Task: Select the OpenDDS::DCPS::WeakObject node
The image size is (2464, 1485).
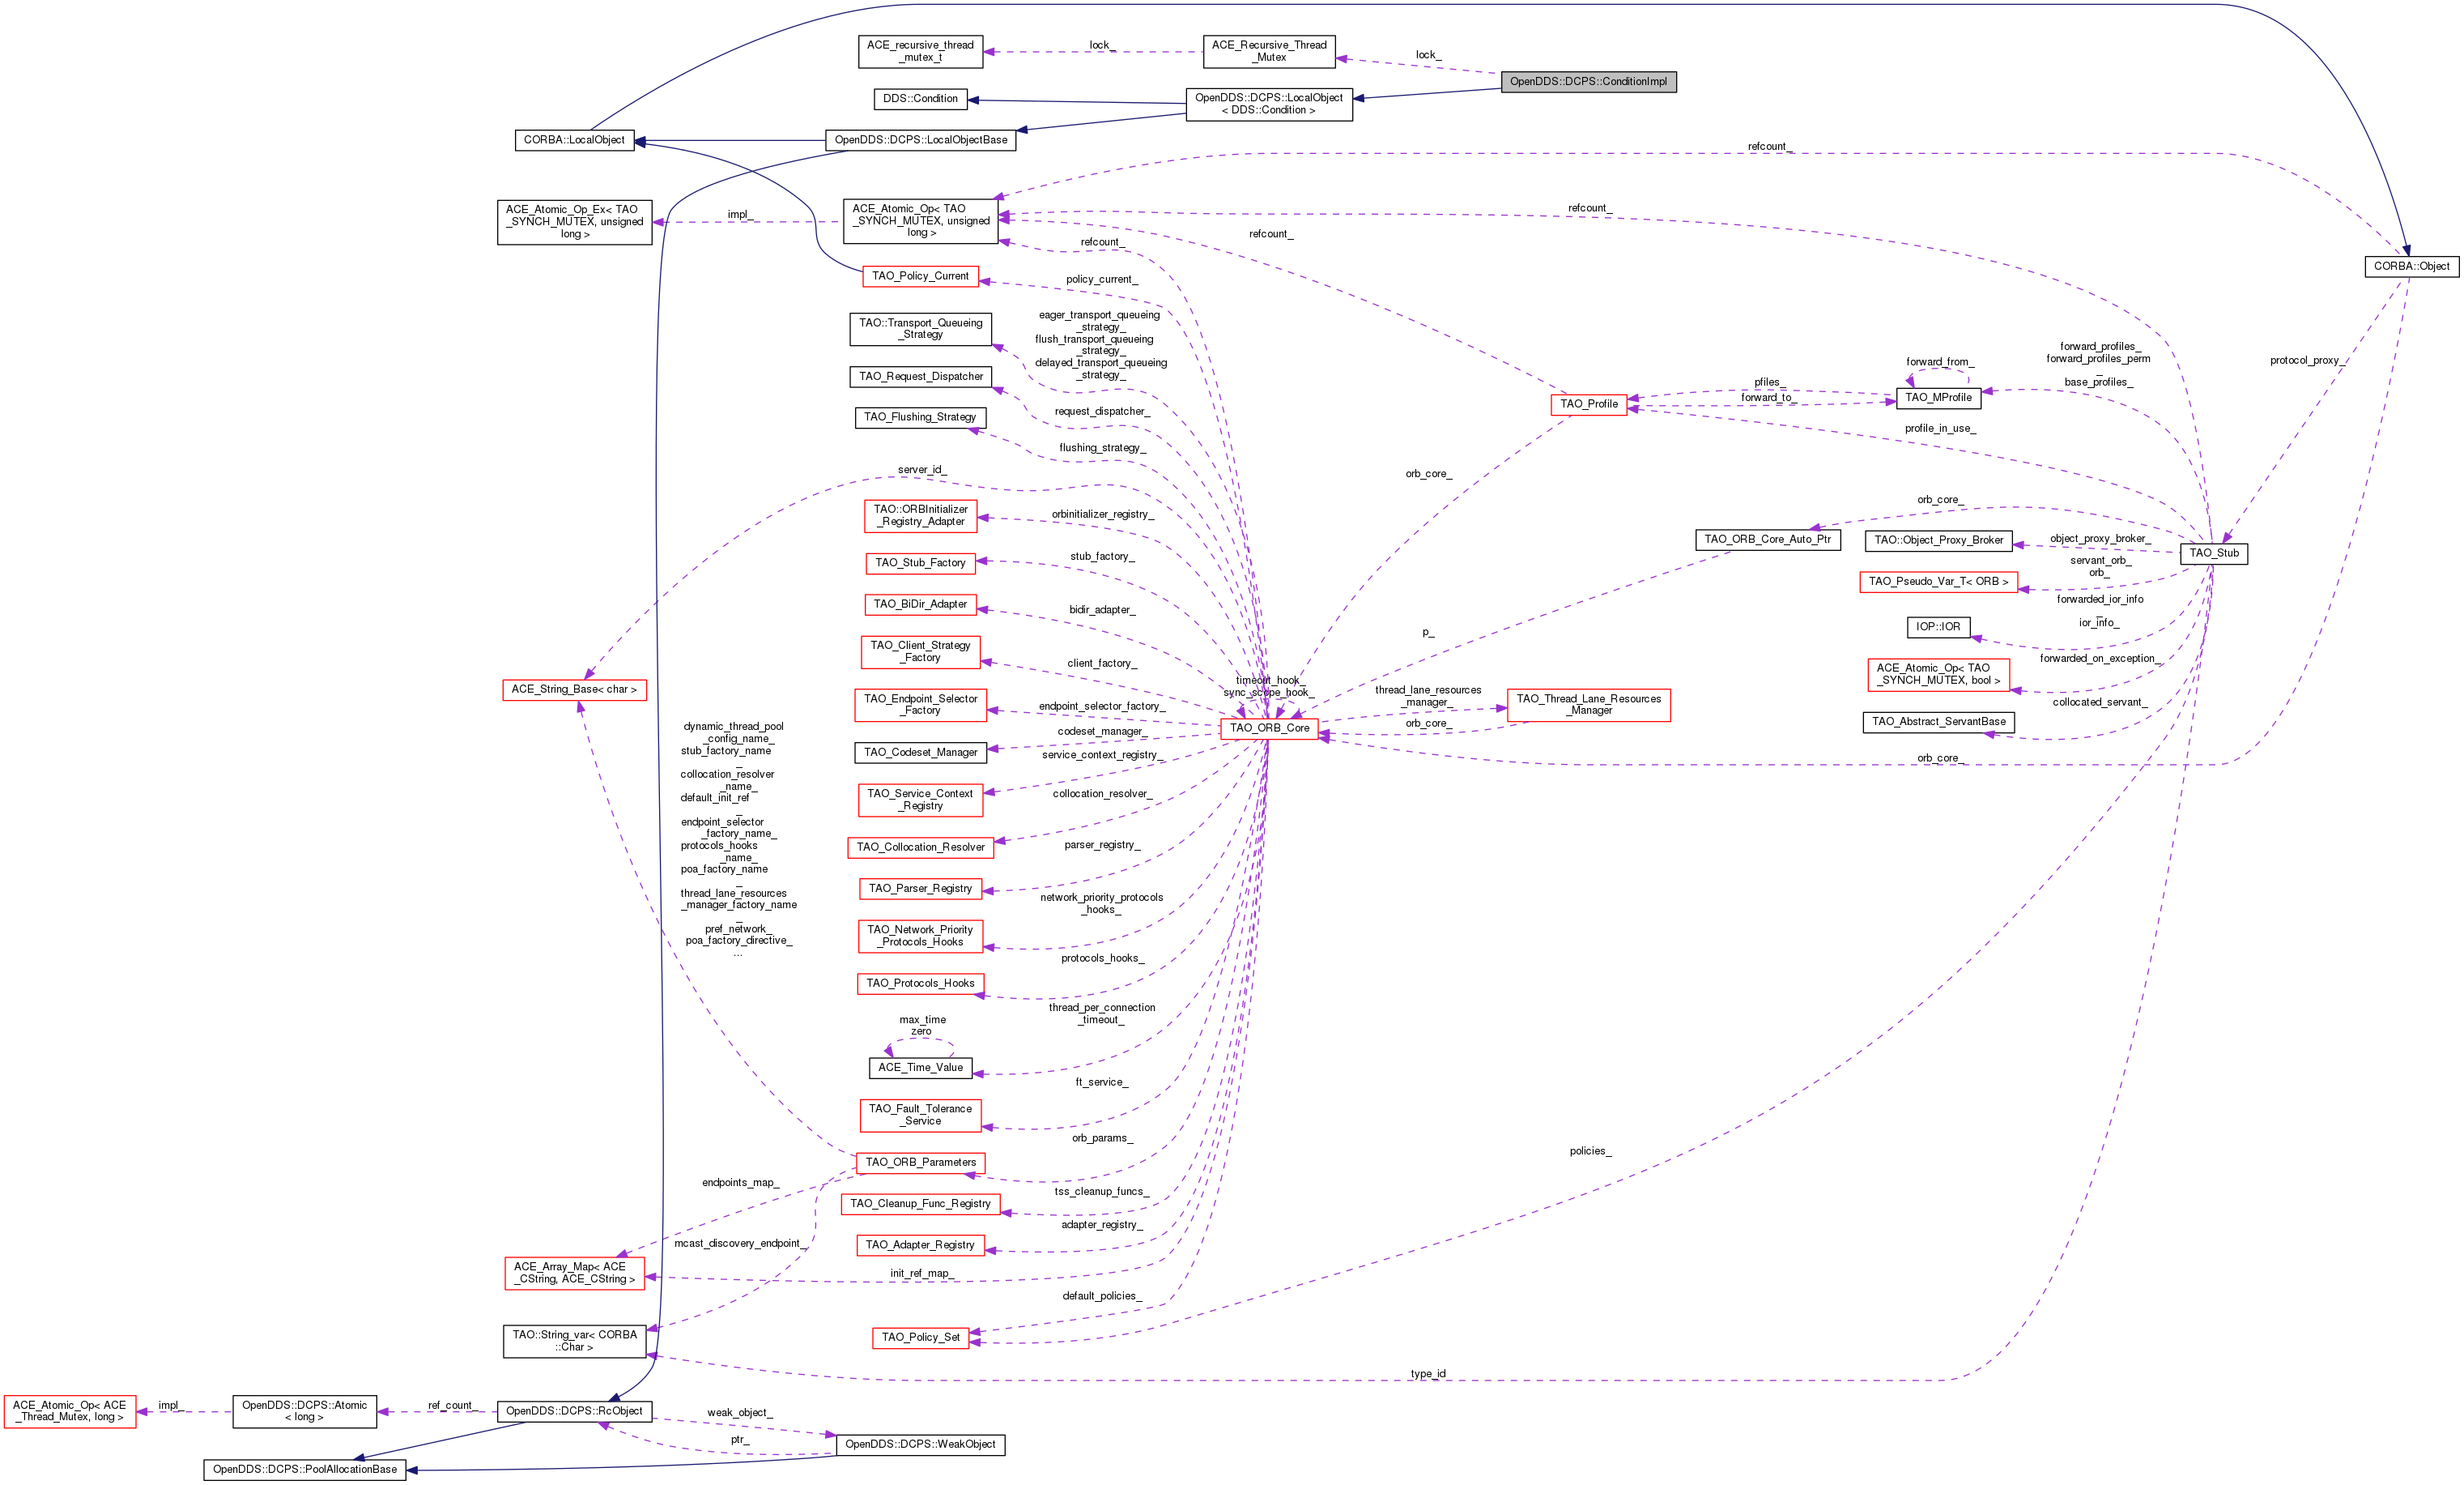Action: [920, 1445]
